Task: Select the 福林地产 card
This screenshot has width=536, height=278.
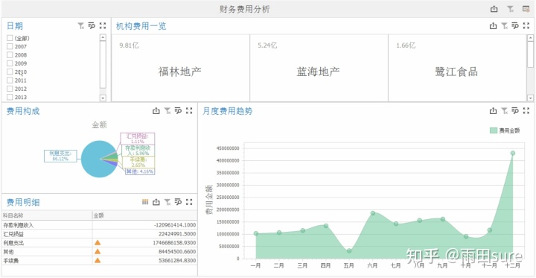Action: tap(180, 68)
